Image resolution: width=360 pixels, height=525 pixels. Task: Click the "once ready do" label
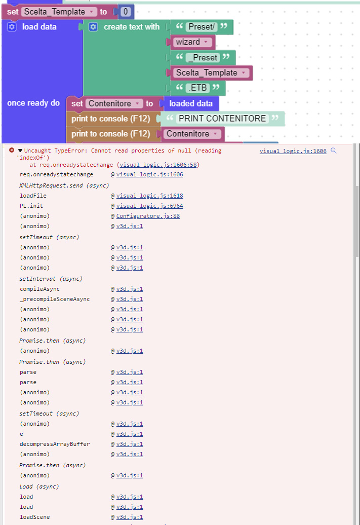[x=33, y=103]
